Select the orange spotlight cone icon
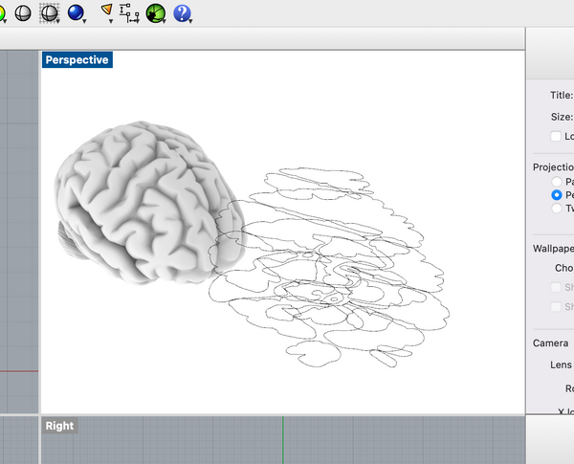This screenshot has width=574, height=464. coord(105,11)
